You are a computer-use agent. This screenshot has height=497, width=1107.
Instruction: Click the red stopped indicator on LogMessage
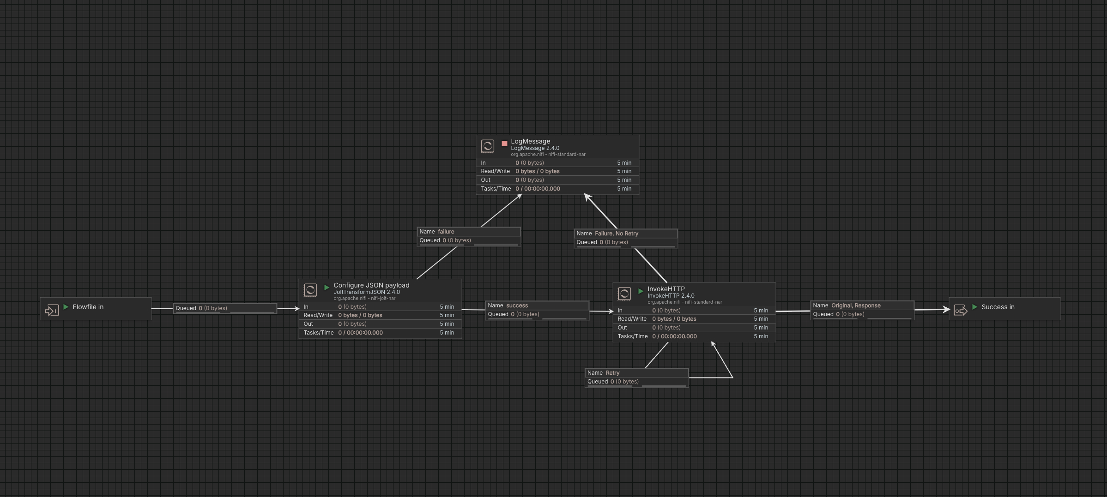(504, 144)
